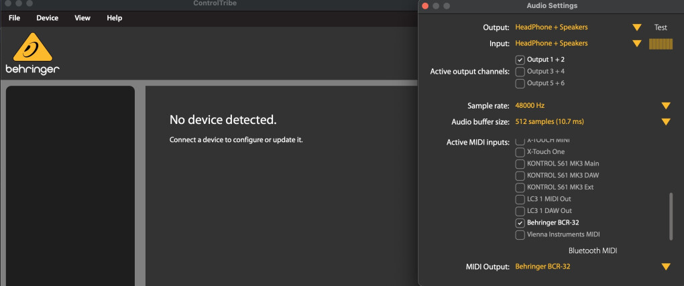
Task: Enable the Output 5 + 6 channel
Action: point(520,84)
